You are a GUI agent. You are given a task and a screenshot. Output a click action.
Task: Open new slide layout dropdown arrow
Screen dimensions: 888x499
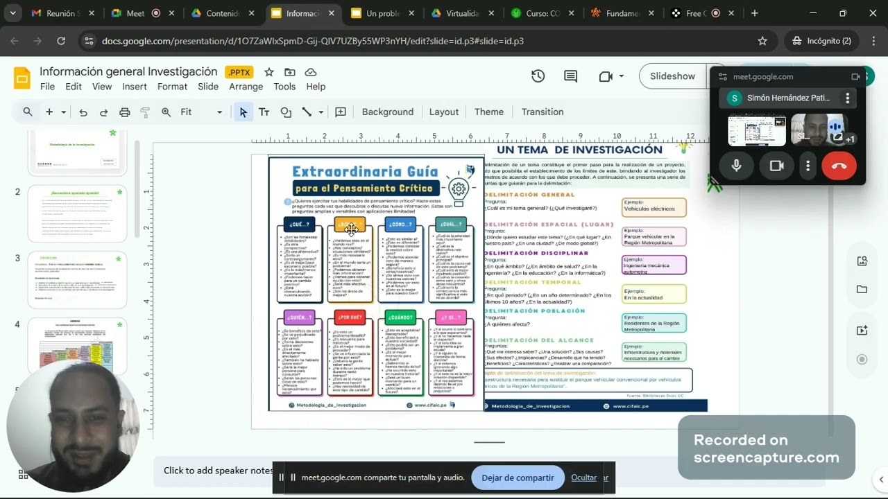[x=63, y=112]
